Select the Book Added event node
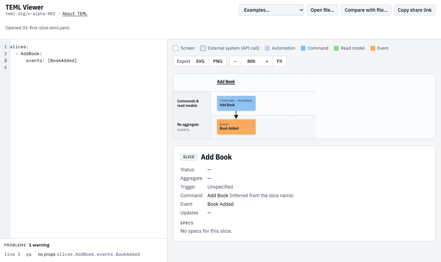 click(236, 127)
